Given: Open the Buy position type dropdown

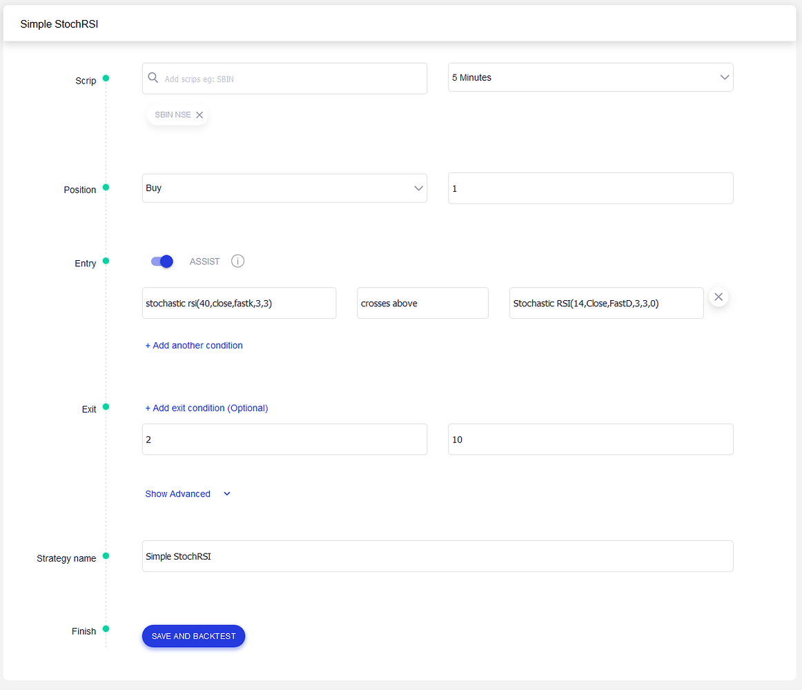Looking at the screenshot, I should pyautogui.click(x=284, y=188).
